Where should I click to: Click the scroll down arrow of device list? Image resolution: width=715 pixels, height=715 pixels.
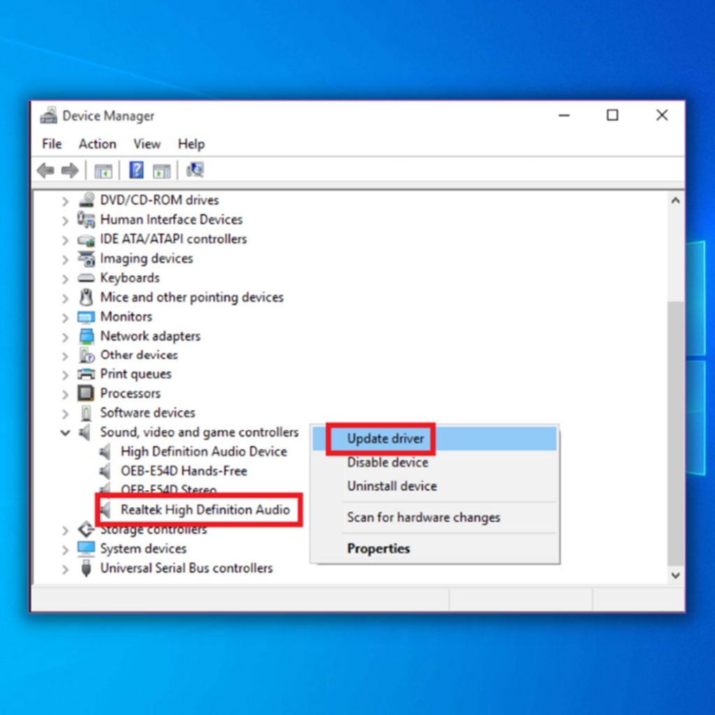(x=675, y=575)
